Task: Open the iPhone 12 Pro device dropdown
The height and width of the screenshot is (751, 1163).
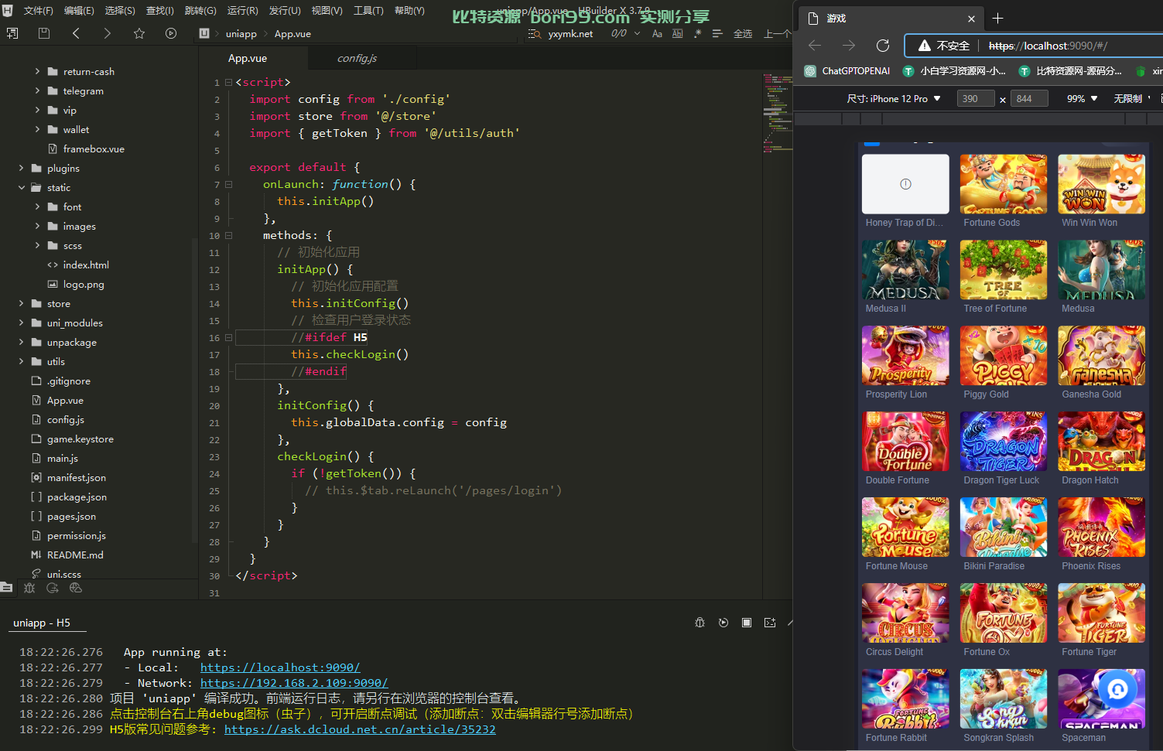Action: pos(894,99)
